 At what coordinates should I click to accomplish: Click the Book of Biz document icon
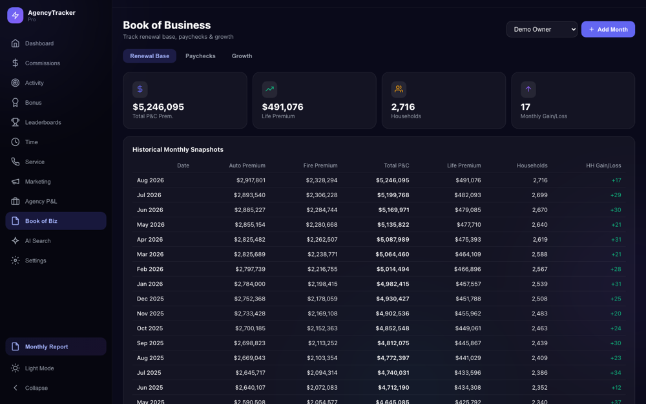pos(16,221)
